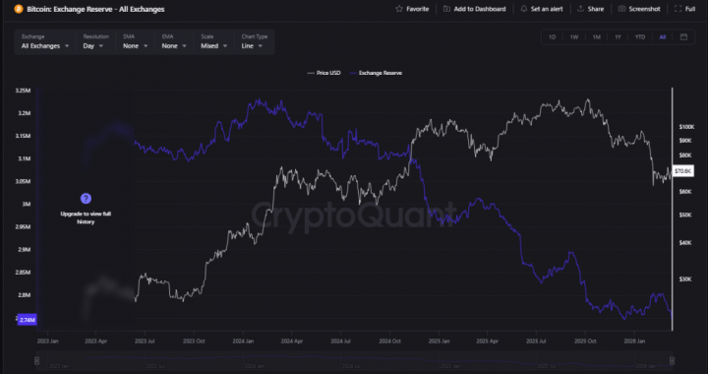This screenshot has height=374, width=708.
Task: Click the 2023 Jul x-axis label
Action: tap(145, 341)
